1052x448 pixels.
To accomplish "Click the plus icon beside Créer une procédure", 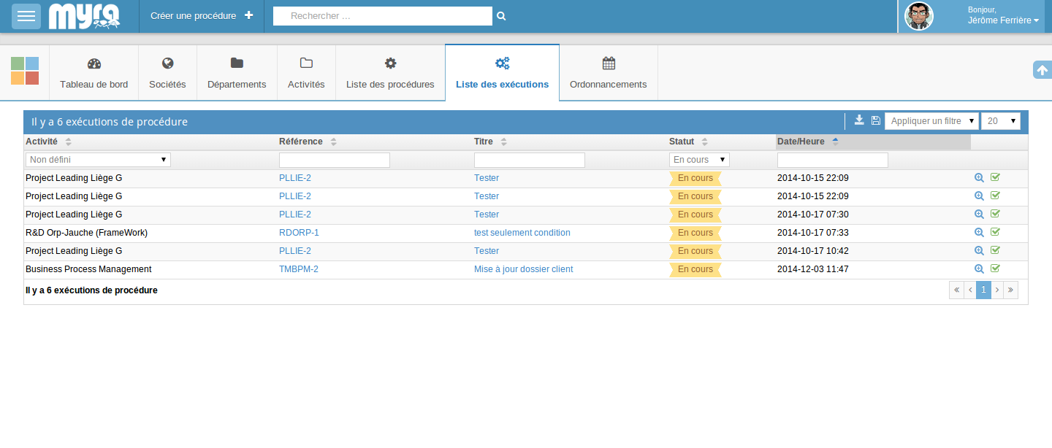I will pos(249,15).
